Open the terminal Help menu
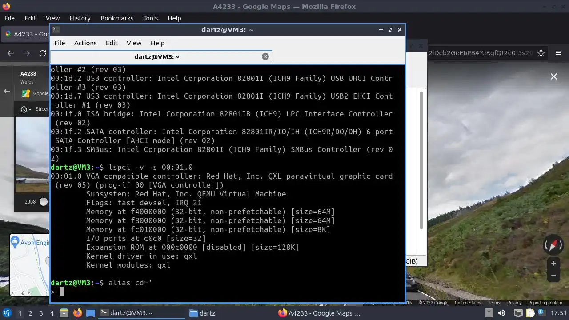This screenshot has width=569, height=320. coord(157,43)
